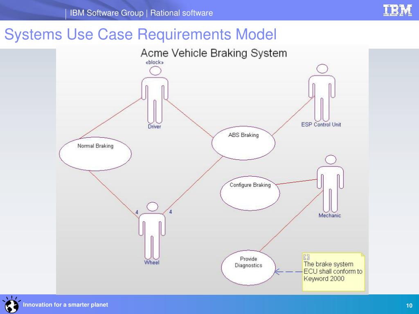Click the 'ESP Control Unit' label
This screenshot has width=419, height=314.
point(321,124)
